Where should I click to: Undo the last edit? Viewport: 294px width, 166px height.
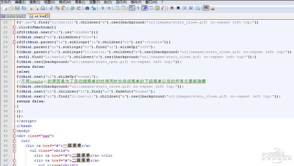[72, 8]
